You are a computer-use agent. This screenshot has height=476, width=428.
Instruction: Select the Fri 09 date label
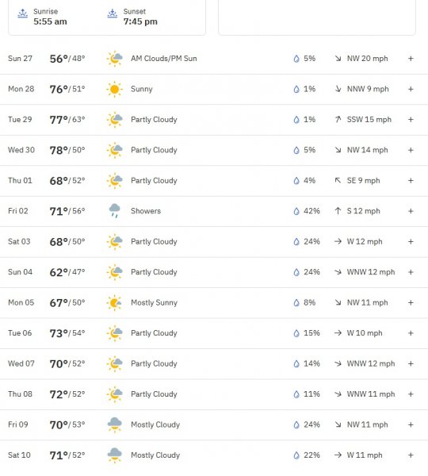tap(18, 424)
